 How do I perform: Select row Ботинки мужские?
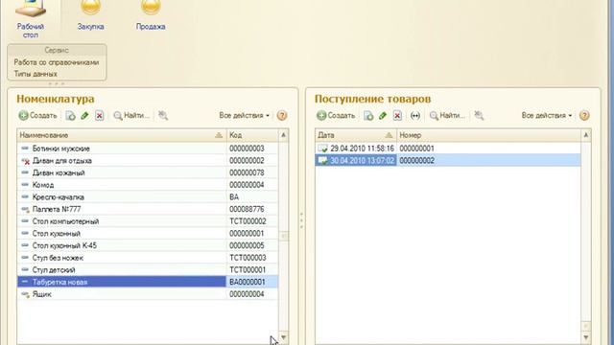[148, 149]
